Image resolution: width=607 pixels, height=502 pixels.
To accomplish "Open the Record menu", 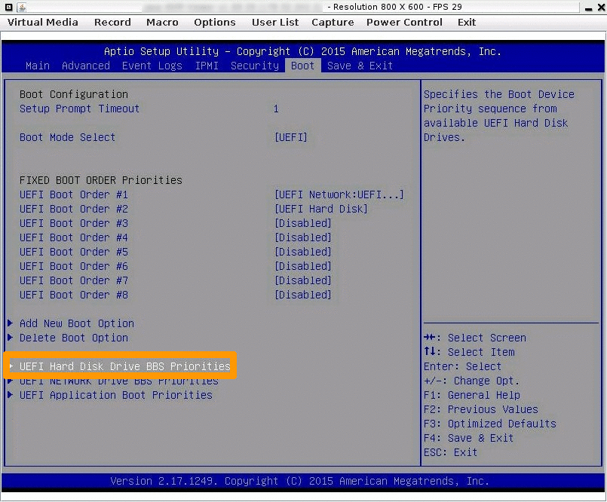I will click(112, 23).
